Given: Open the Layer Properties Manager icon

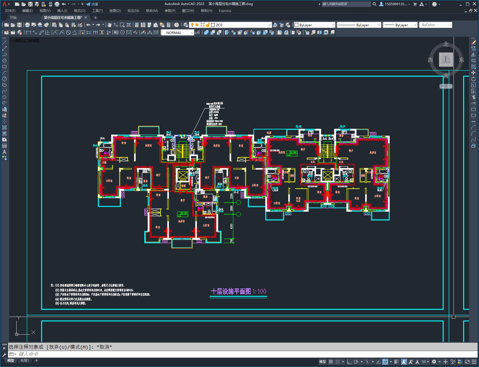Looking at the screenshot, I should (186, 25).
